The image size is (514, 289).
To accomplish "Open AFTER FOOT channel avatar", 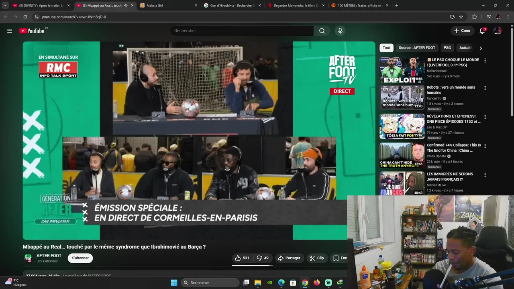I will [x=28, y=258].
